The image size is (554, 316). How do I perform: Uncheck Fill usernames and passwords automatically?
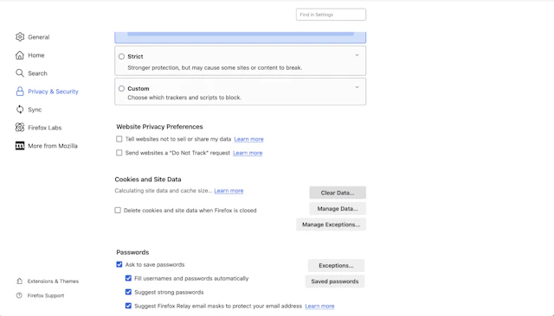click(x=128, y=278)
